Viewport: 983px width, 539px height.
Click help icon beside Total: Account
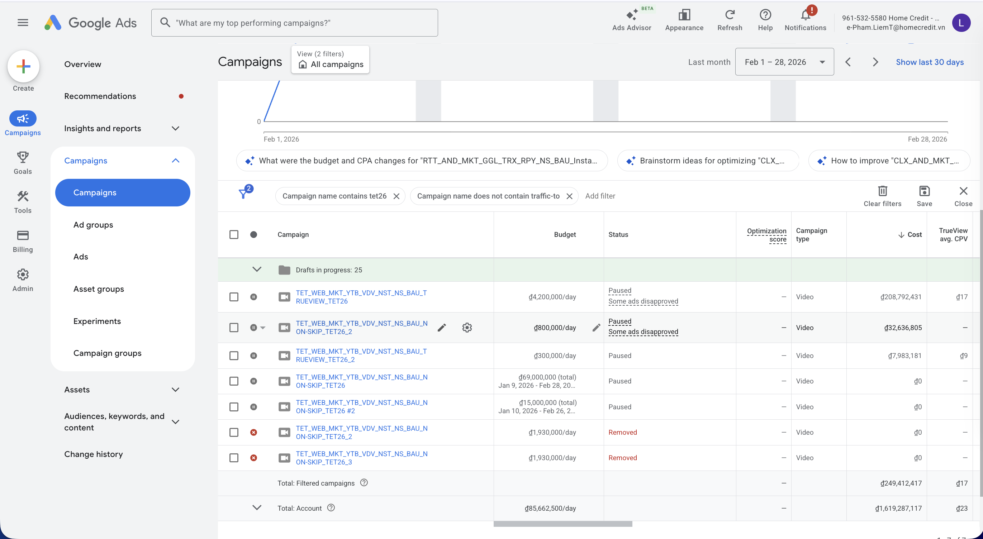coord(331,508)
